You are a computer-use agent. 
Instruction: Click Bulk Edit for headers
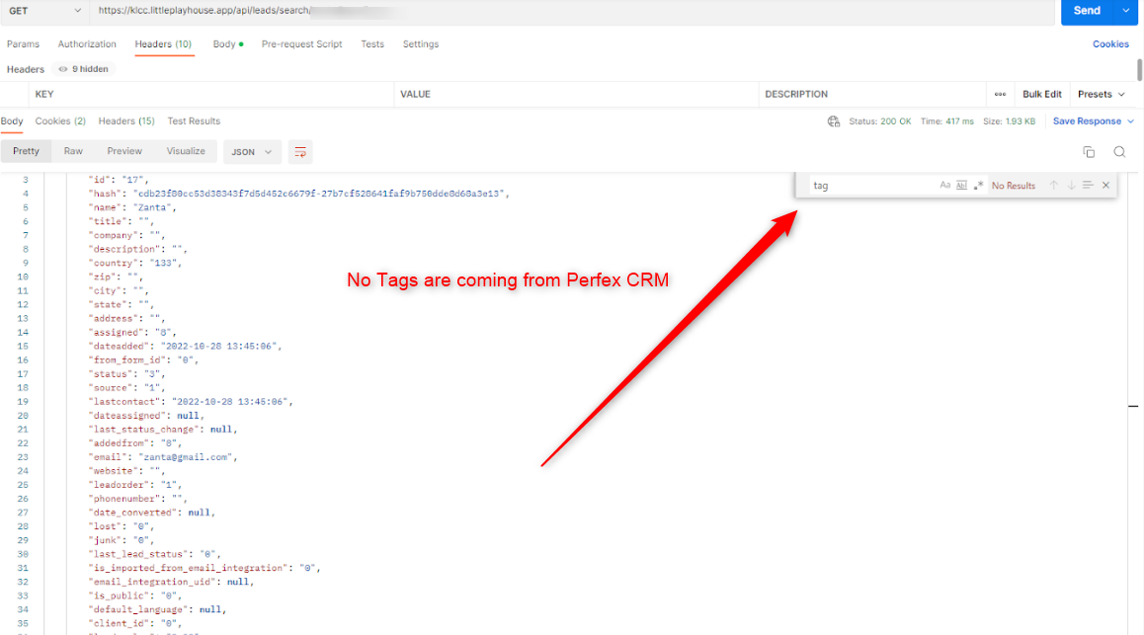point(1042,94)
